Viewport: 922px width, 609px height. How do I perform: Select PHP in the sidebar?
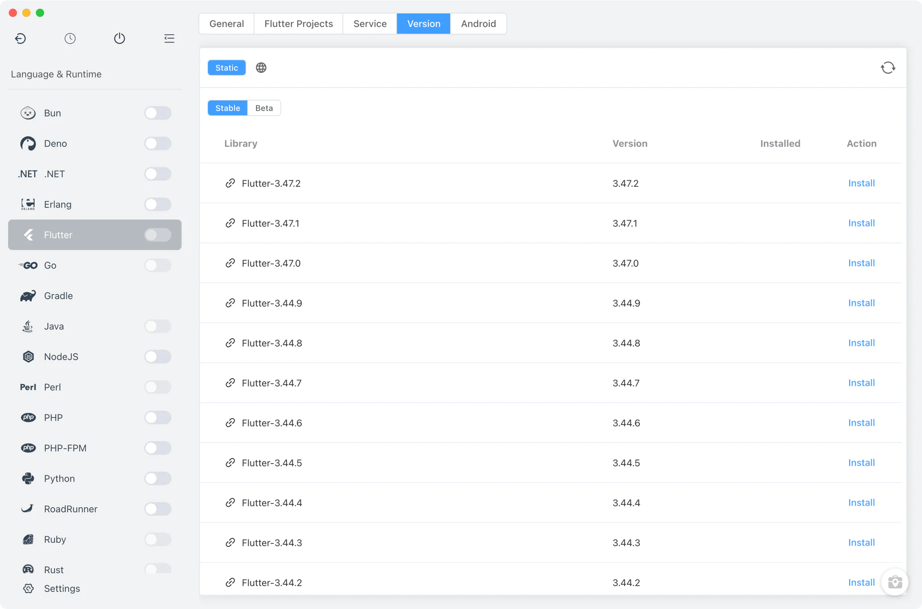click(x=95, y=417)
